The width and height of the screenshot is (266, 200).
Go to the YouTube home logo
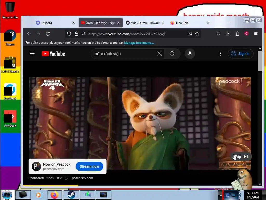(53, 54)
